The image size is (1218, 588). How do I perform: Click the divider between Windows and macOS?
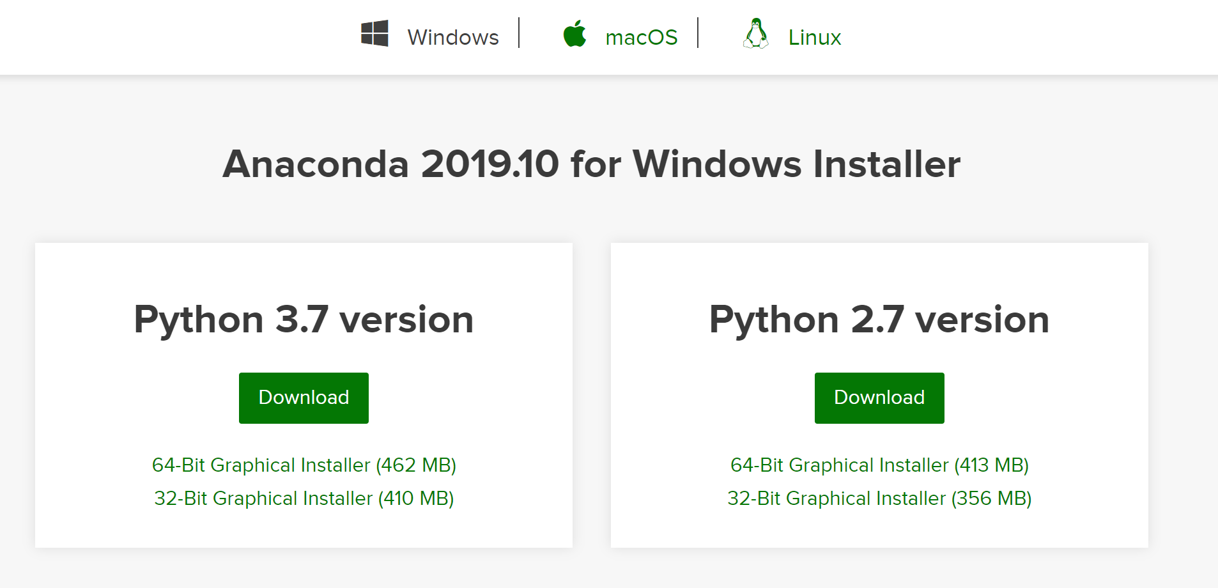click(x=519, y=33)
